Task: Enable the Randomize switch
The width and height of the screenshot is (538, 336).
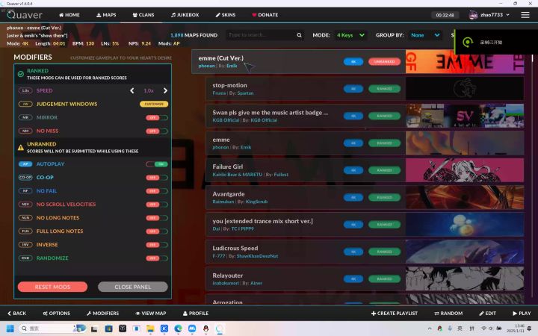Action: click(x=157, y=258)
